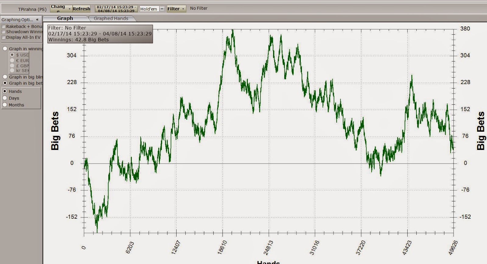Image resolution: width=487 pixels, height=264 pixels.
Task: Open the date range dropdown
Action: tap(116, 9)
